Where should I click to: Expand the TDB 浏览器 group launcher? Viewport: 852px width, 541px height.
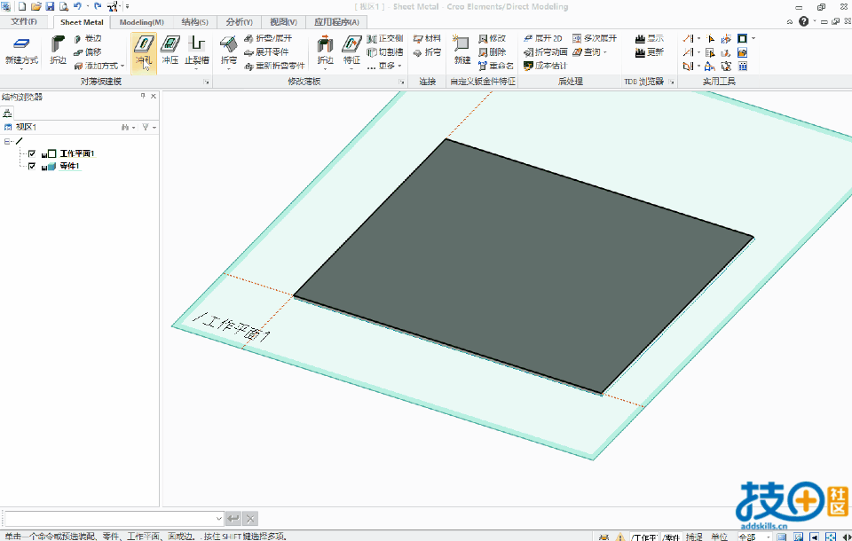pos(671,82)
